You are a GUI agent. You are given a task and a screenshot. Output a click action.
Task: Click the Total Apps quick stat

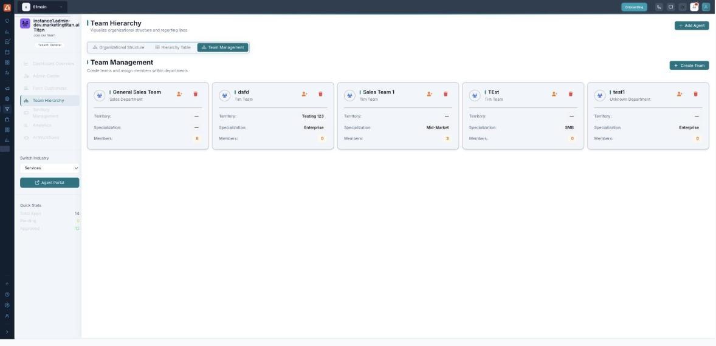[50, 213]
